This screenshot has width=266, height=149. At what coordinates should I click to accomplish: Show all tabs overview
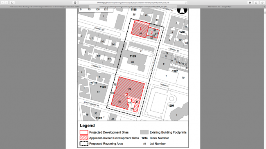click(262, 2)
